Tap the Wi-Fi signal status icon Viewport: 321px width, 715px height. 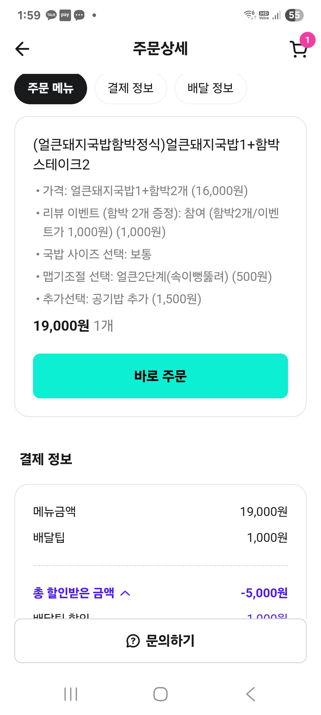[x=250, y=15]
